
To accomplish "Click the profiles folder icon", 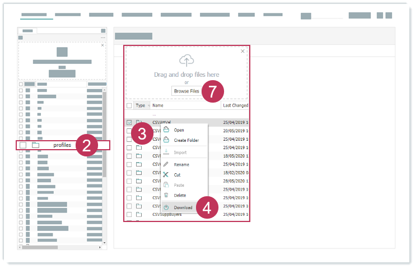I will point(36,145).
